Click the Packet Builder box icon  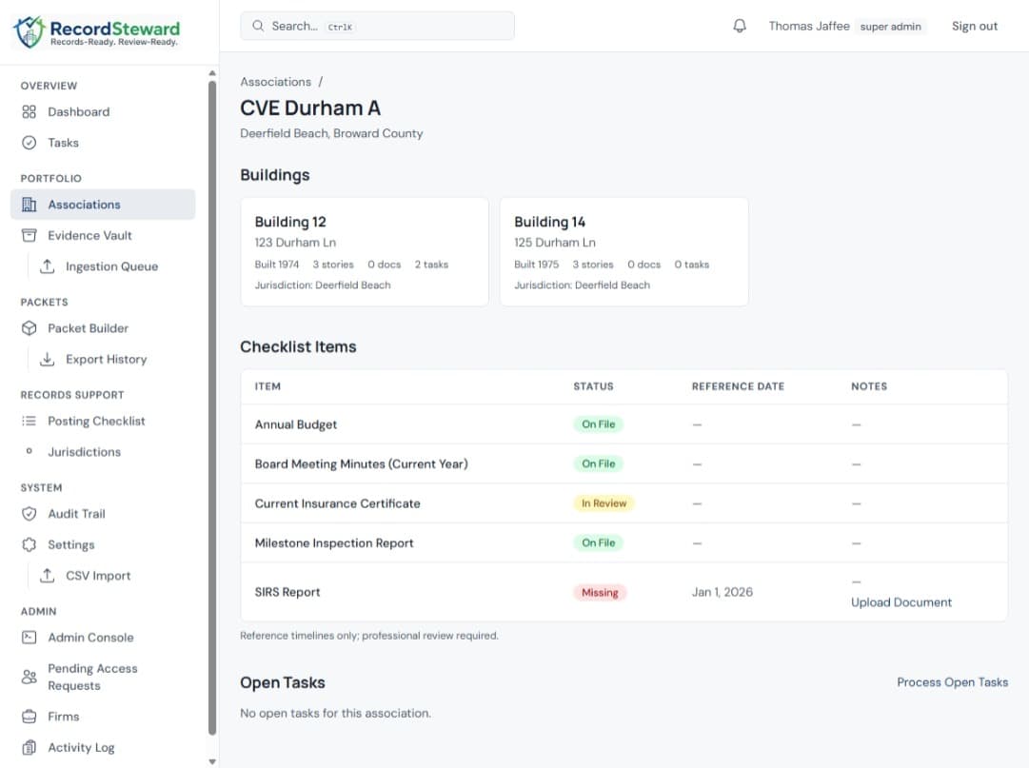point(29,328)
